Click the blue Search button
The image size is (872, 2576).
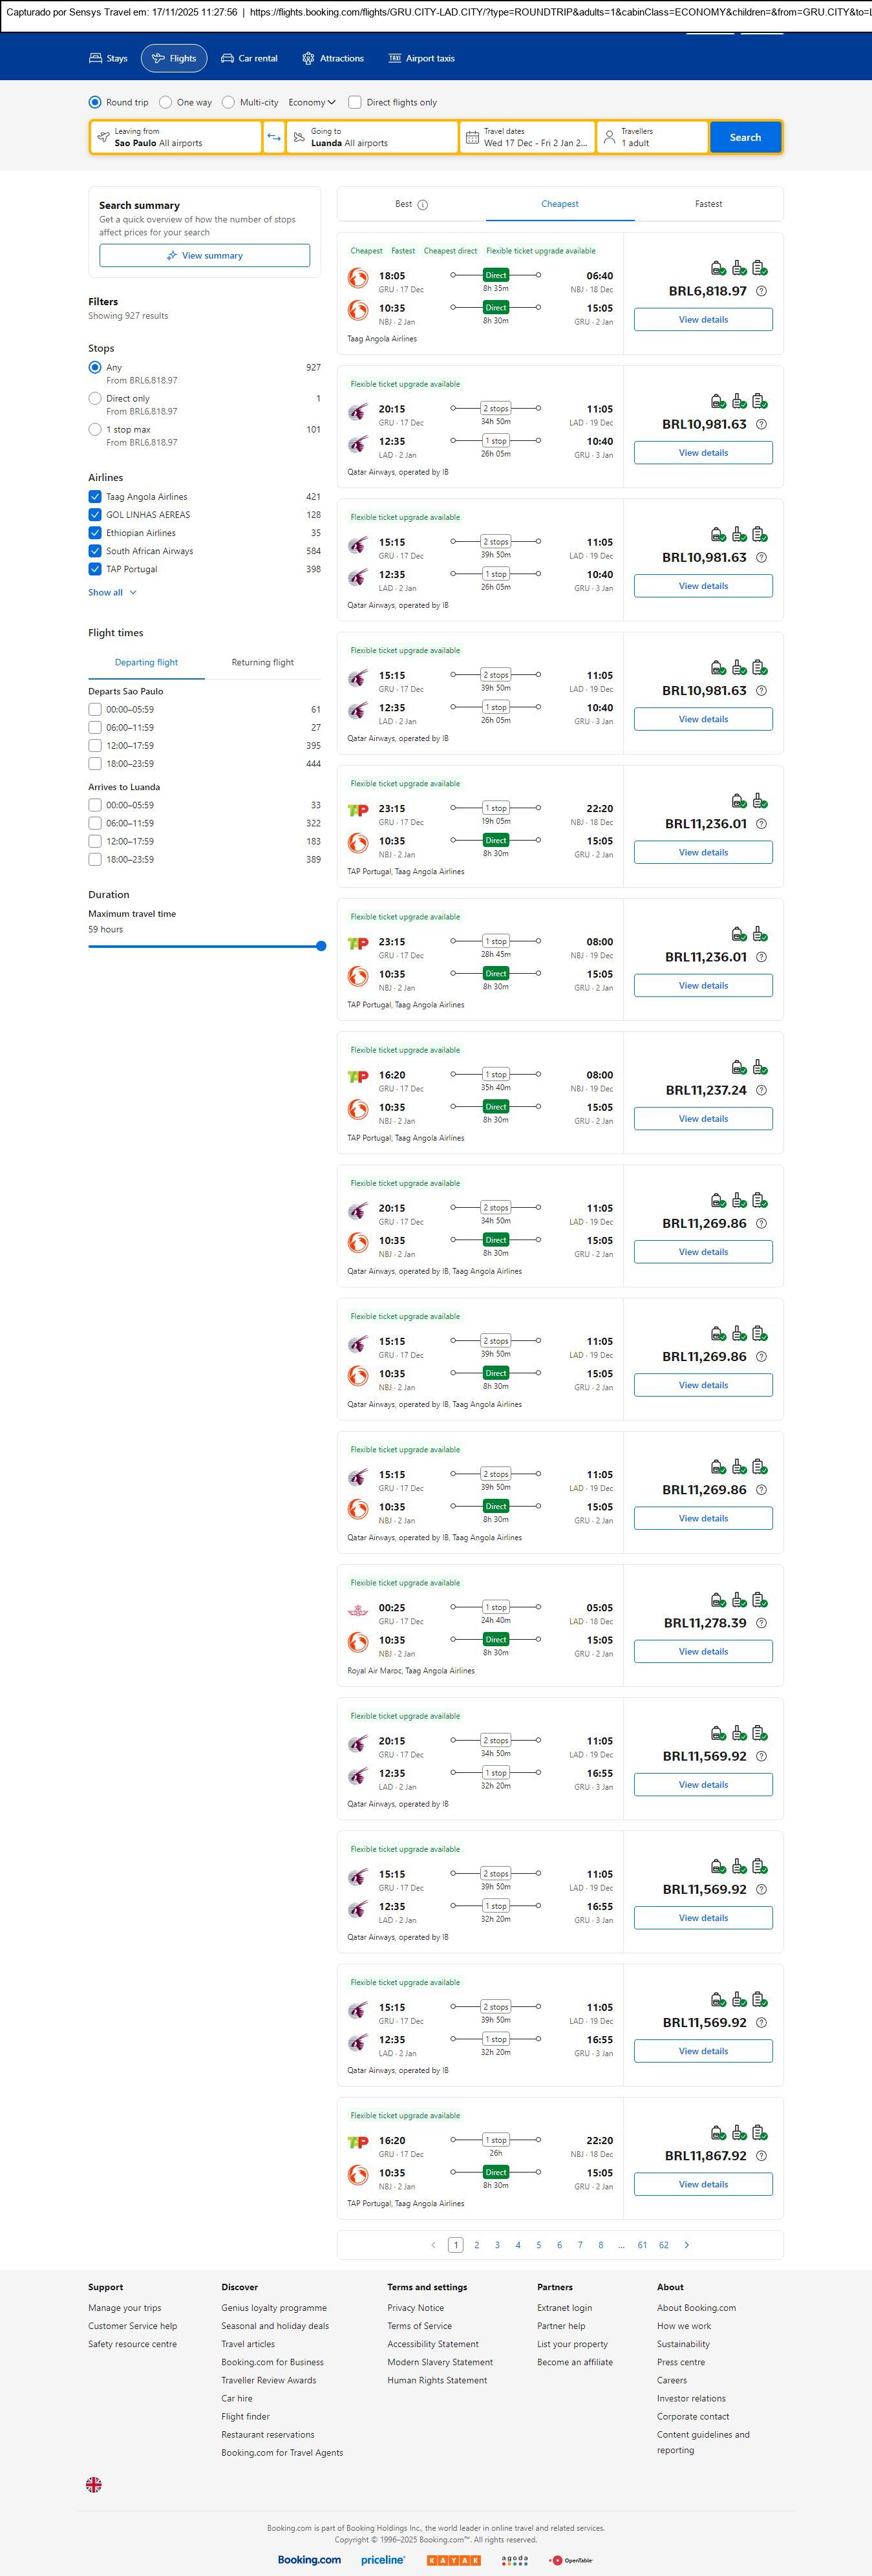point(745,137)
